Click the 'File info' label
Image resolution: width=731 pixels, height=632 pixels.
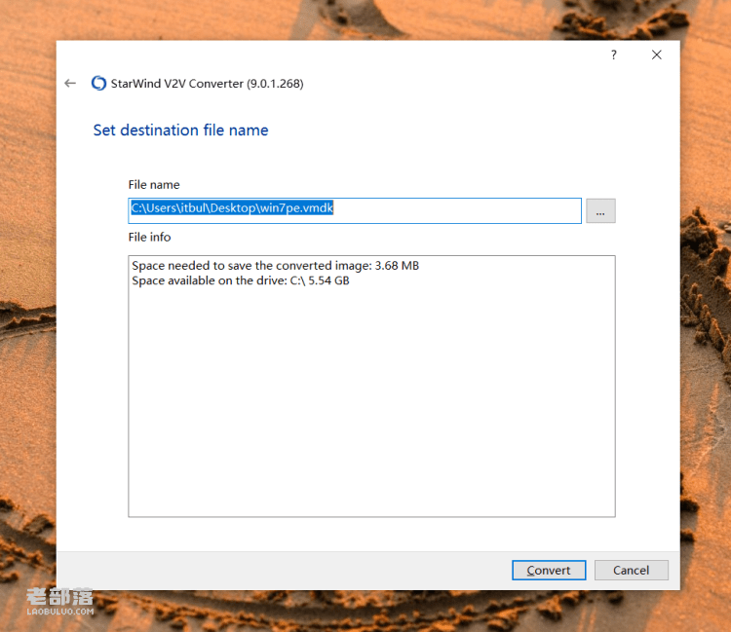[x=149, y=237]
